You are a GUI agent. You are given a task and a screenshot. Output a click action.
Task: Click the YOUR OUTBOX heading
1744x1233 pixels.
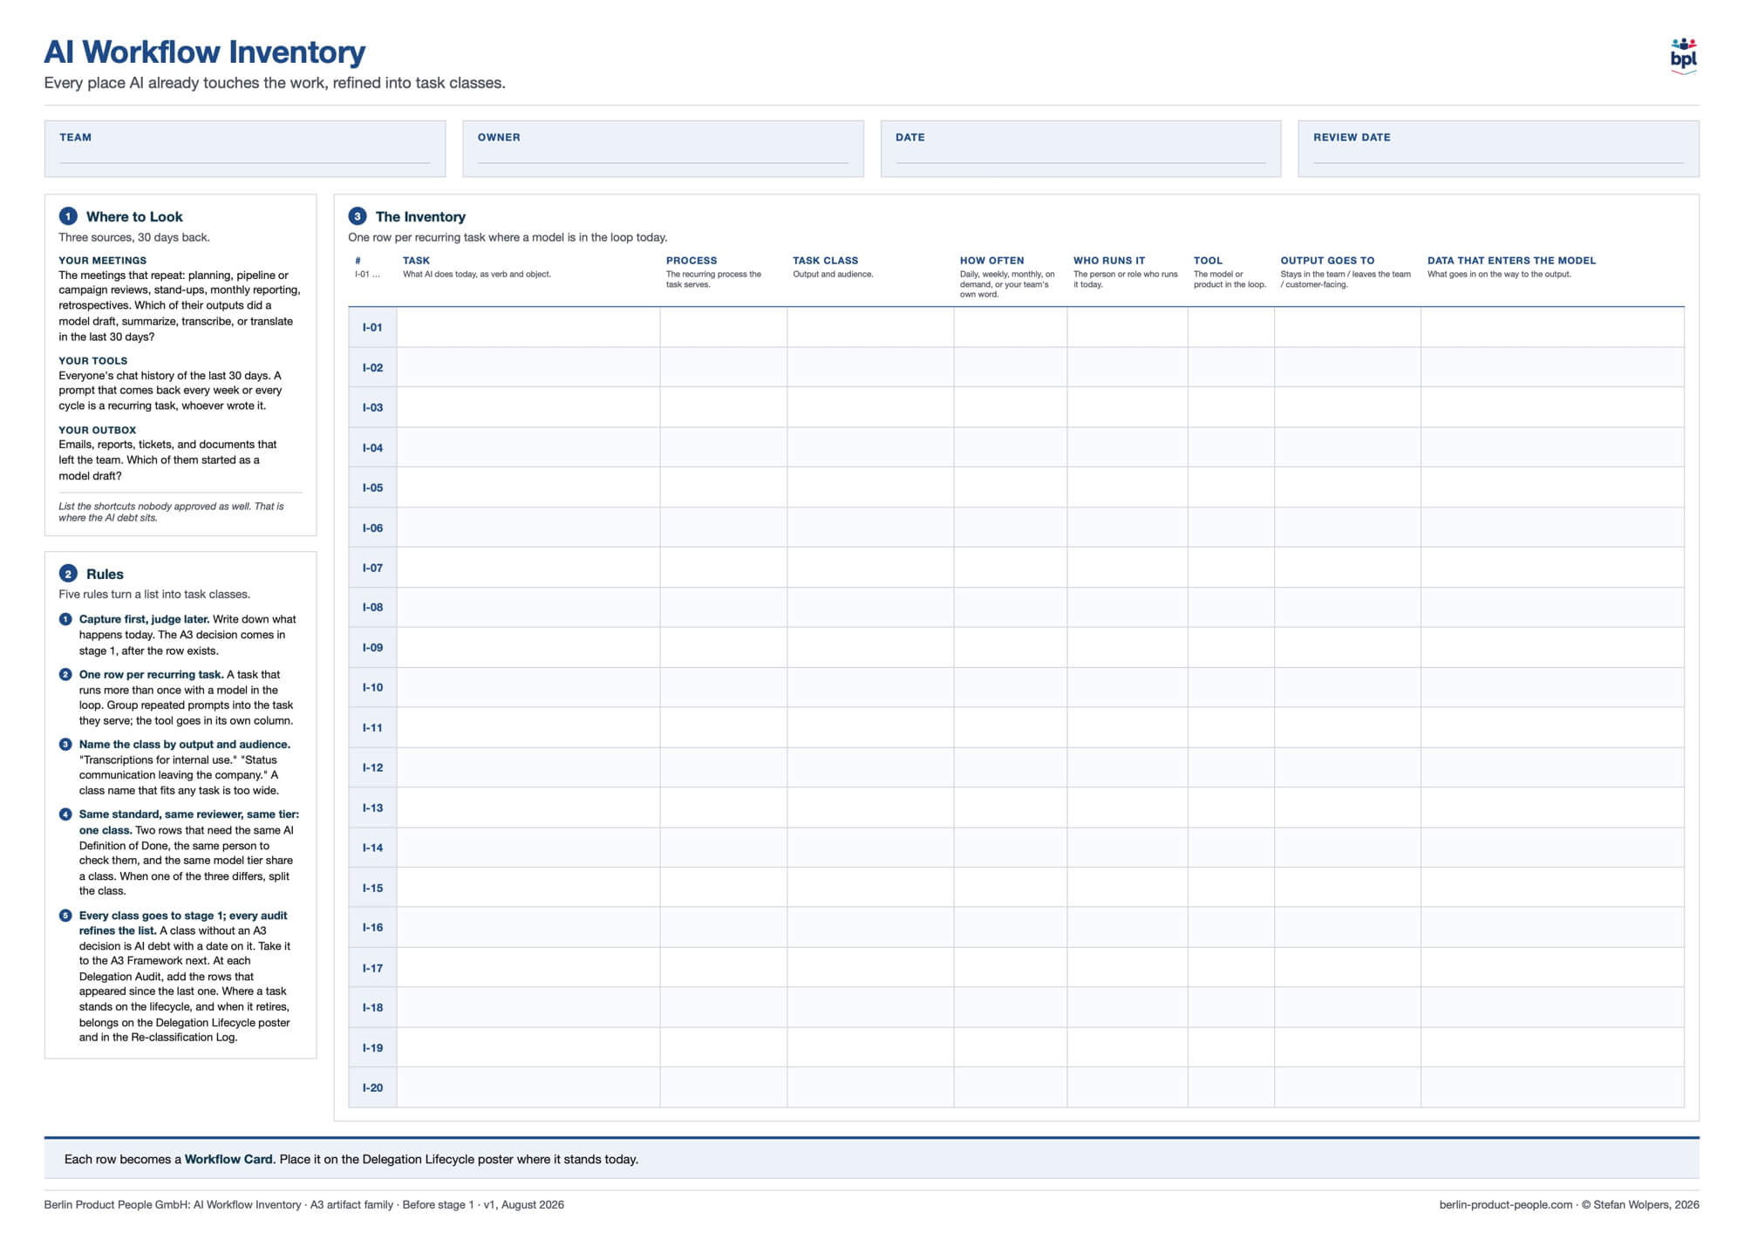click(x=97, y=430)
